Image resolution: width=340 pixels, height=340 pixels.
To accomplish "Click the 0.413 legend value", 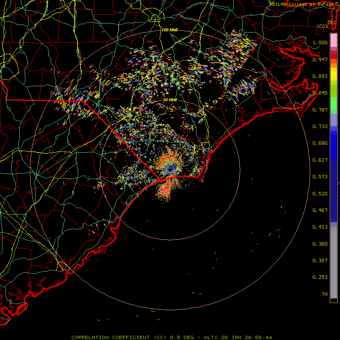I will click(320, 227).
